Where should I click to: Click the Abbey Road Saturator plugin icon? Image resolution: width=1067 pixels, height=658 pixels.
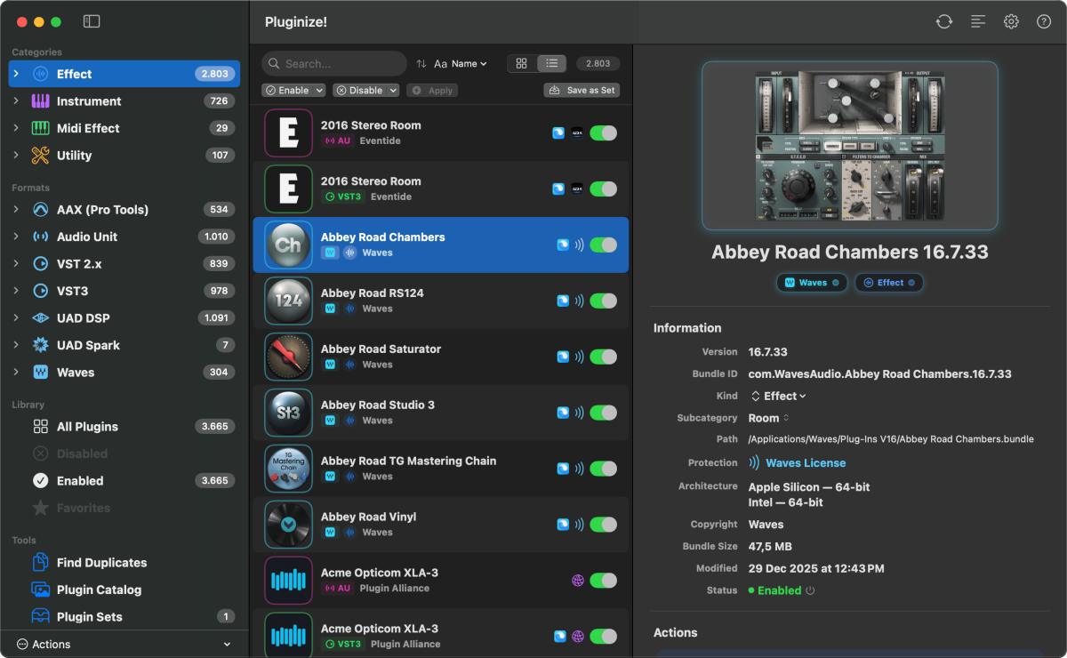[288, 357]
